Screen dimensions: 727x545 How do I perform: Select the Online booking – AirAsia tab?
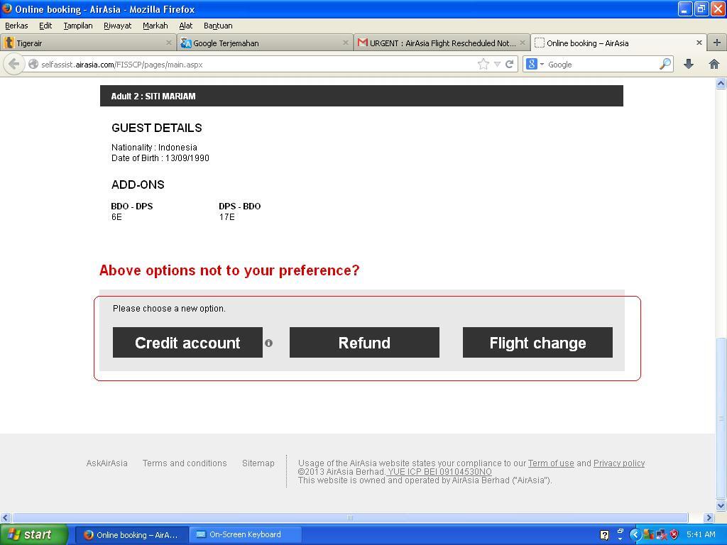[618, 43]
